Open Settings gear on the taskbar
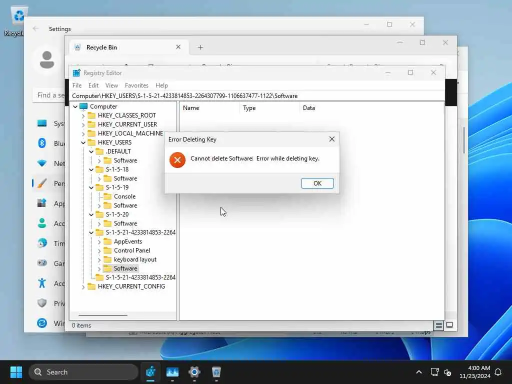512x384 pixels. [194, 372]
